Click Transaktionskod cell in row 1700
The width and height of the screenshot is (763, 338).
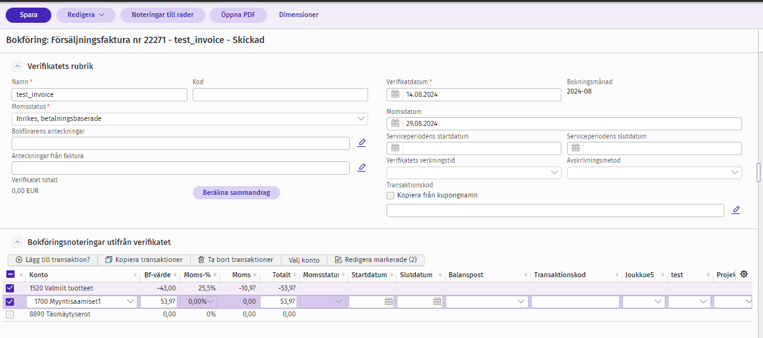575,302
